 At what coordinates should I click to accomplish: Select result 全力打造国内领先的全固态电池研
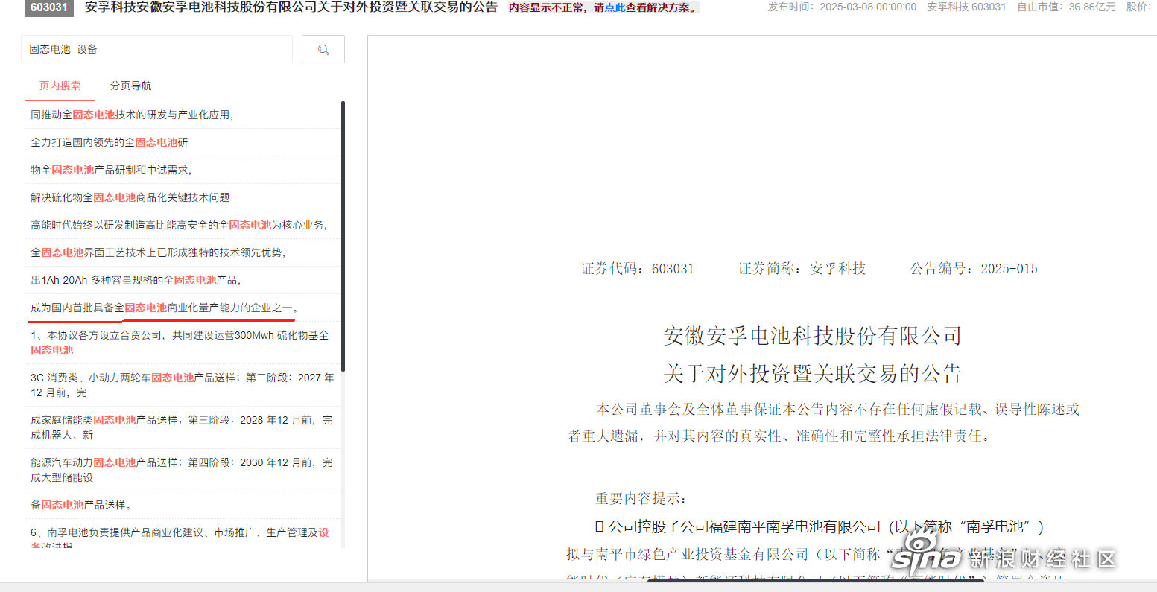tap(183, 142)
